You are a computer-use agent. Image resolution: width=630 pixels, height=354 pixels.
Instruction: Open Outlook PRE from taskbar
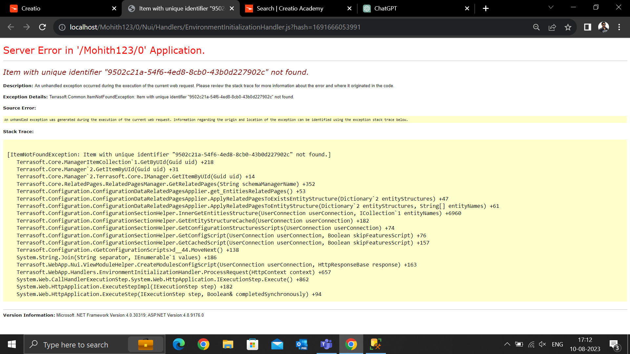(302, 344)
